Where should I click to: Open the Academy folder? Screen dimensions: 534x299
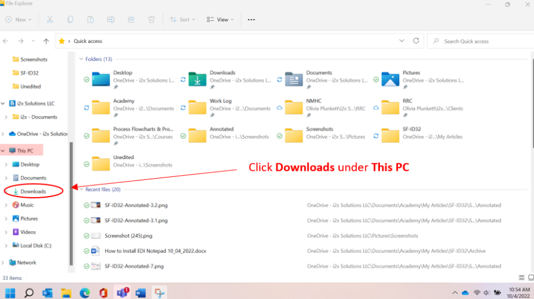pos(101,107)
